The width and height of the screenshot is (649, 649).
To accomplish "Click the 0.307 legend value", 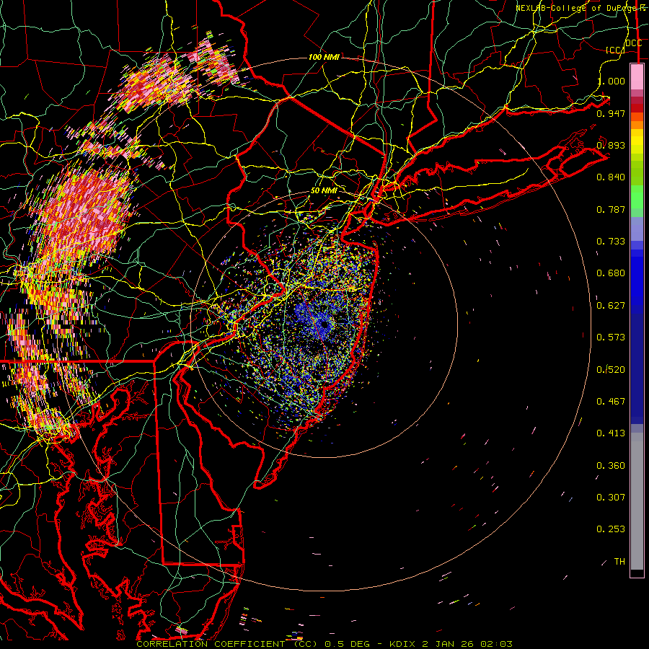I will 611,498.
